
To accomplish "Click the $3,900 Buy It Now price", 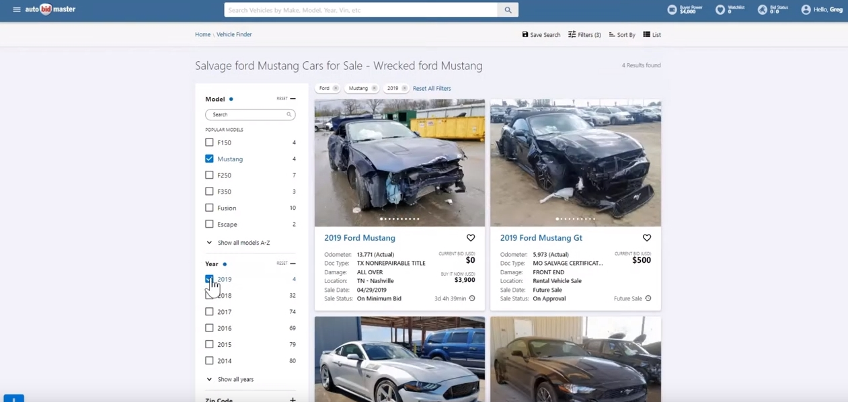I will click(465, 280).
